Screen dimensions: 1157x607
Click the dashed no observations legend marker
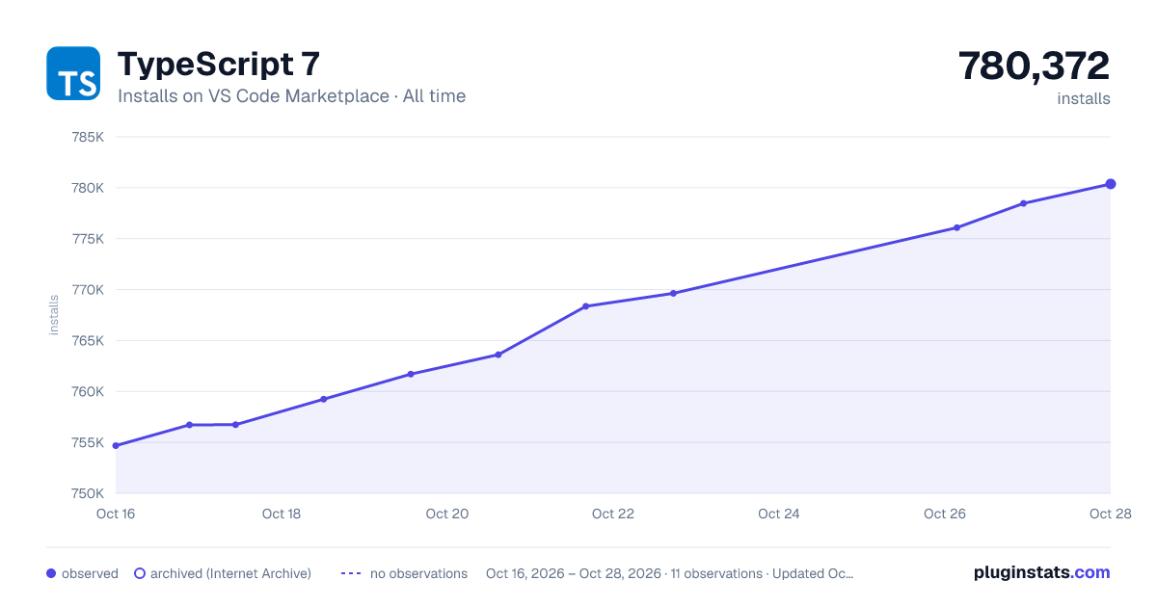(x=351, y=573)
